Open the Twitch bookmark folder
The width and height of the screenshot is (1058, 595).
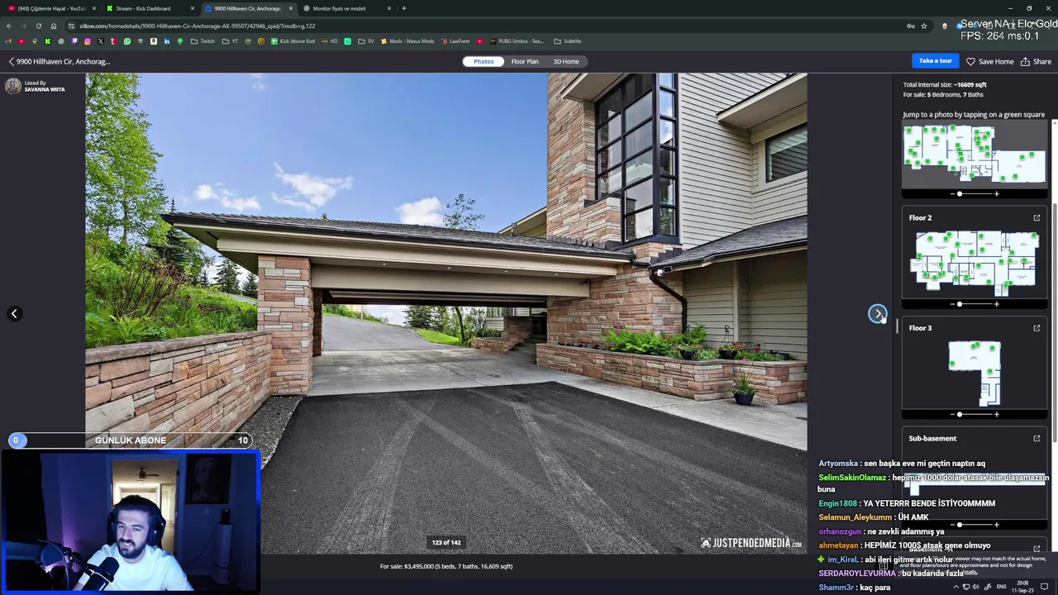[x=203, y=41]
